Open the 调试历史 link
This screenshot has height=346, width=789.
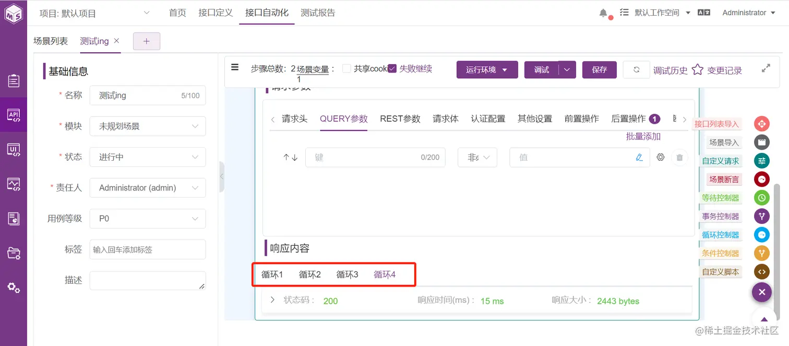coord(671,70)
